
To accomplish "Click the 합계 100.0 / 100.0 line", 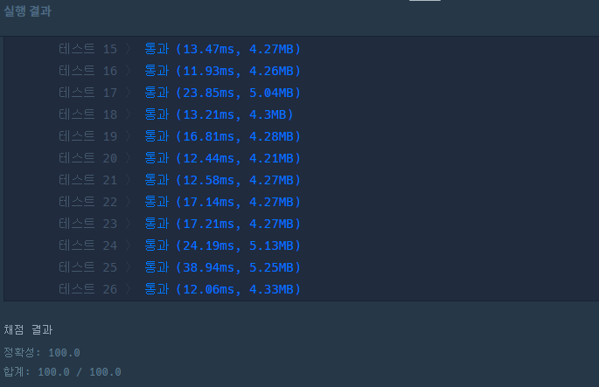I will coord(62,372).
